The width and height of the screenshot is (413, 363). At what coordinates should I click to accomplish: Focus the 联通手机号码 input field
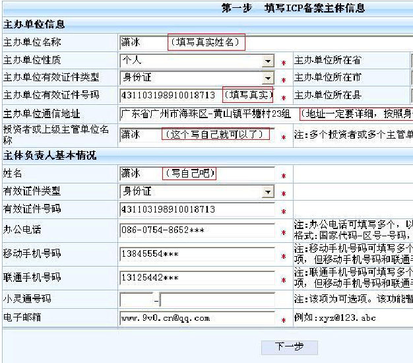[197, 278]
